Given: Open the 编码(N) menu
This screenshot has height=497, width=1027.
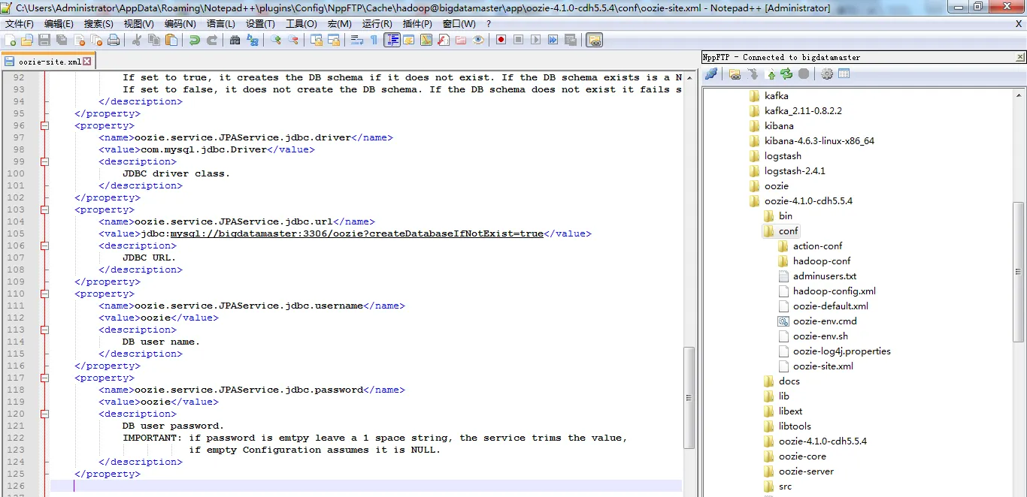Looking at the screenshot, I should pyautogui.click(x=180, y=24).
